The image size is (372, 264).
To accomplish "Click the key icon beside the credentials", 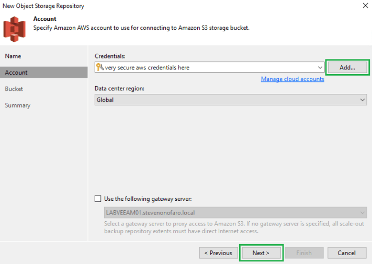I will [100, 67].
